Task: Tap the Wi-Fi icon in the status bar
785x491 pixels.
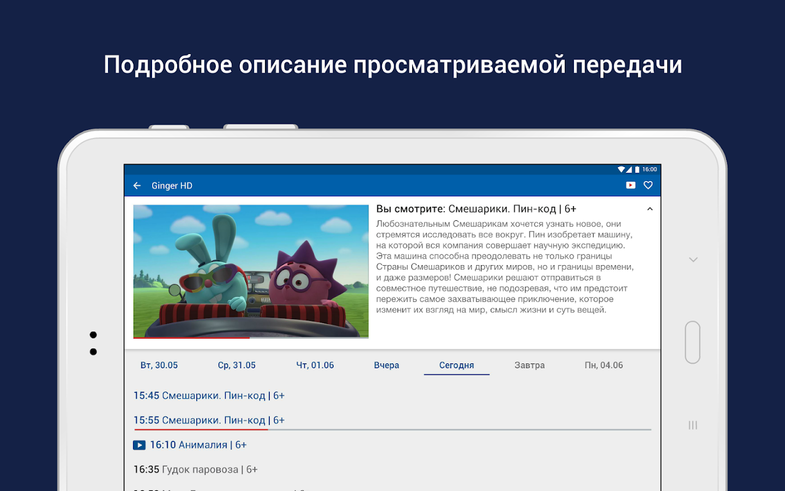Action: coord(621,169)
